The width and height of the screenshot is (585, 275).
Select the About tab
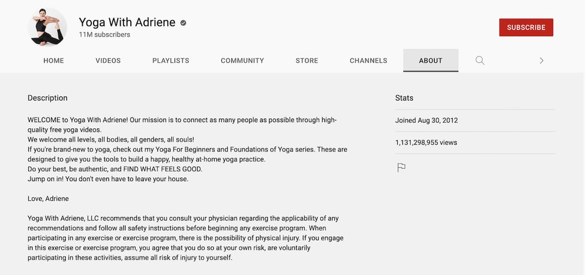pos(430,61)
